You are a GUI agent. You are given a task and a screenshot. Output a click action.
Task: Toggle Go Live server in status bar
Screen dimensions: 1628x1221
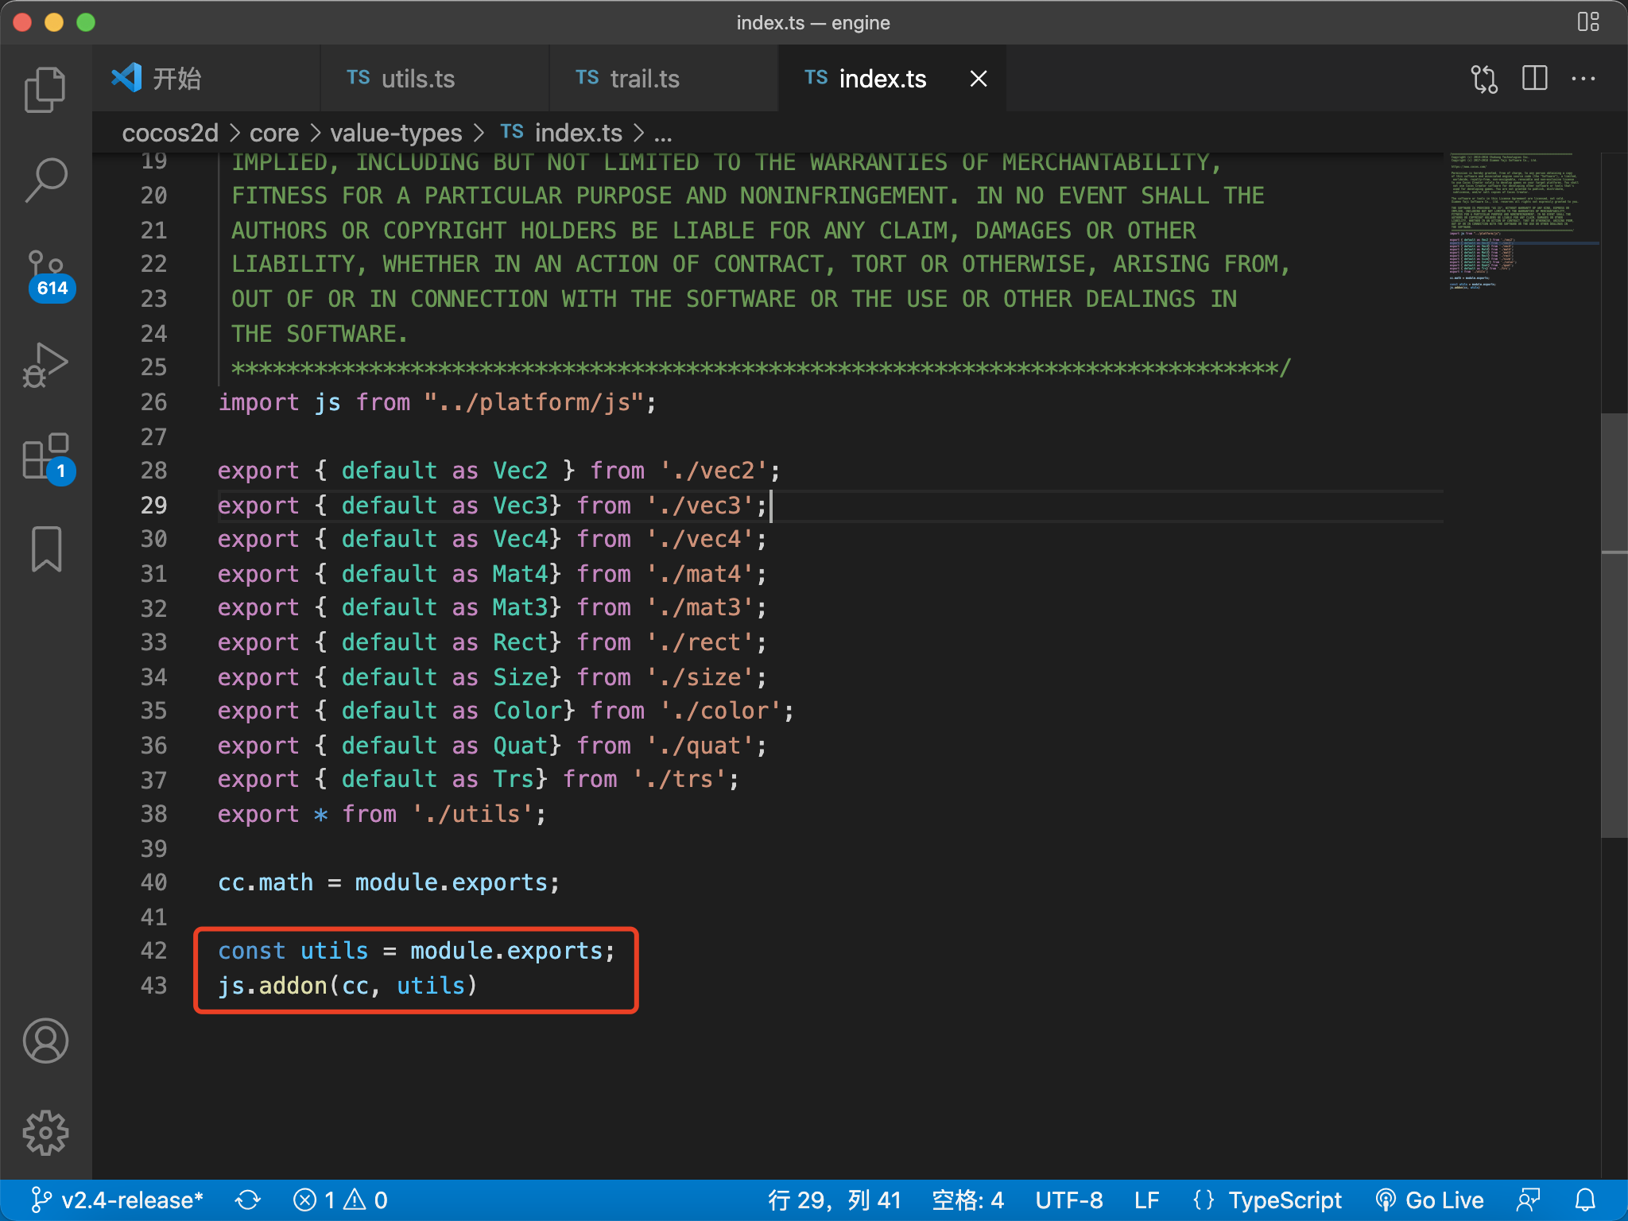coord(1431,1200)
